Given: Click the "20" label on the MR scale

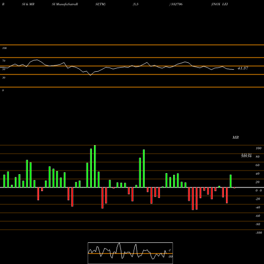Looking at the screenshot, I should coord(258,182).
